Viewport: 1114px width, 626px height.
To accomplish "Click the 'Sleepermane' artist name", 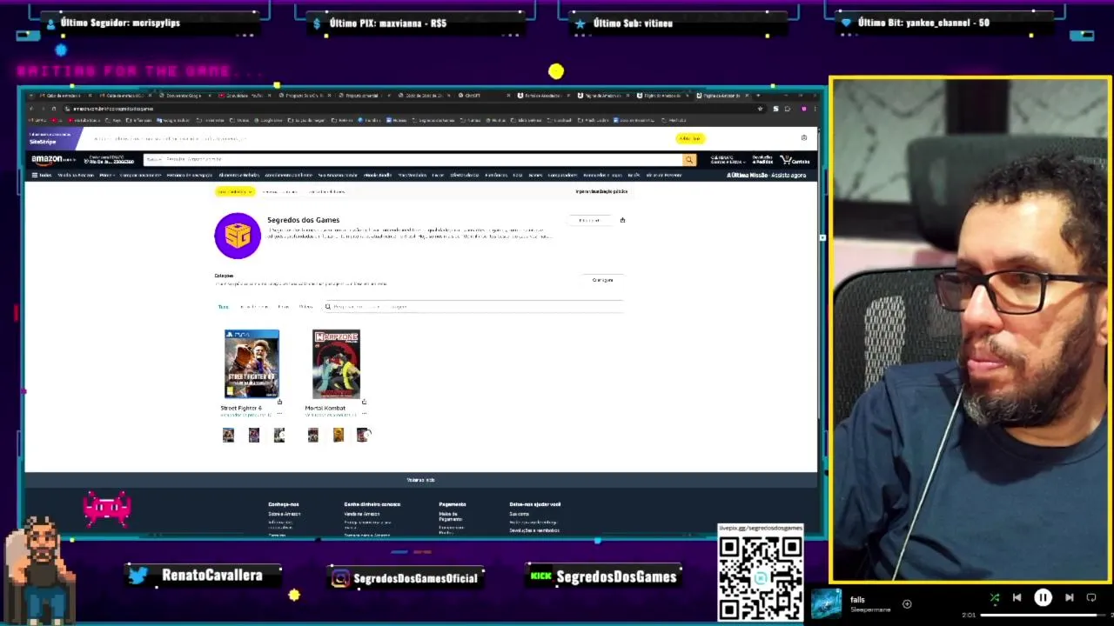I will tap(870, 609).
